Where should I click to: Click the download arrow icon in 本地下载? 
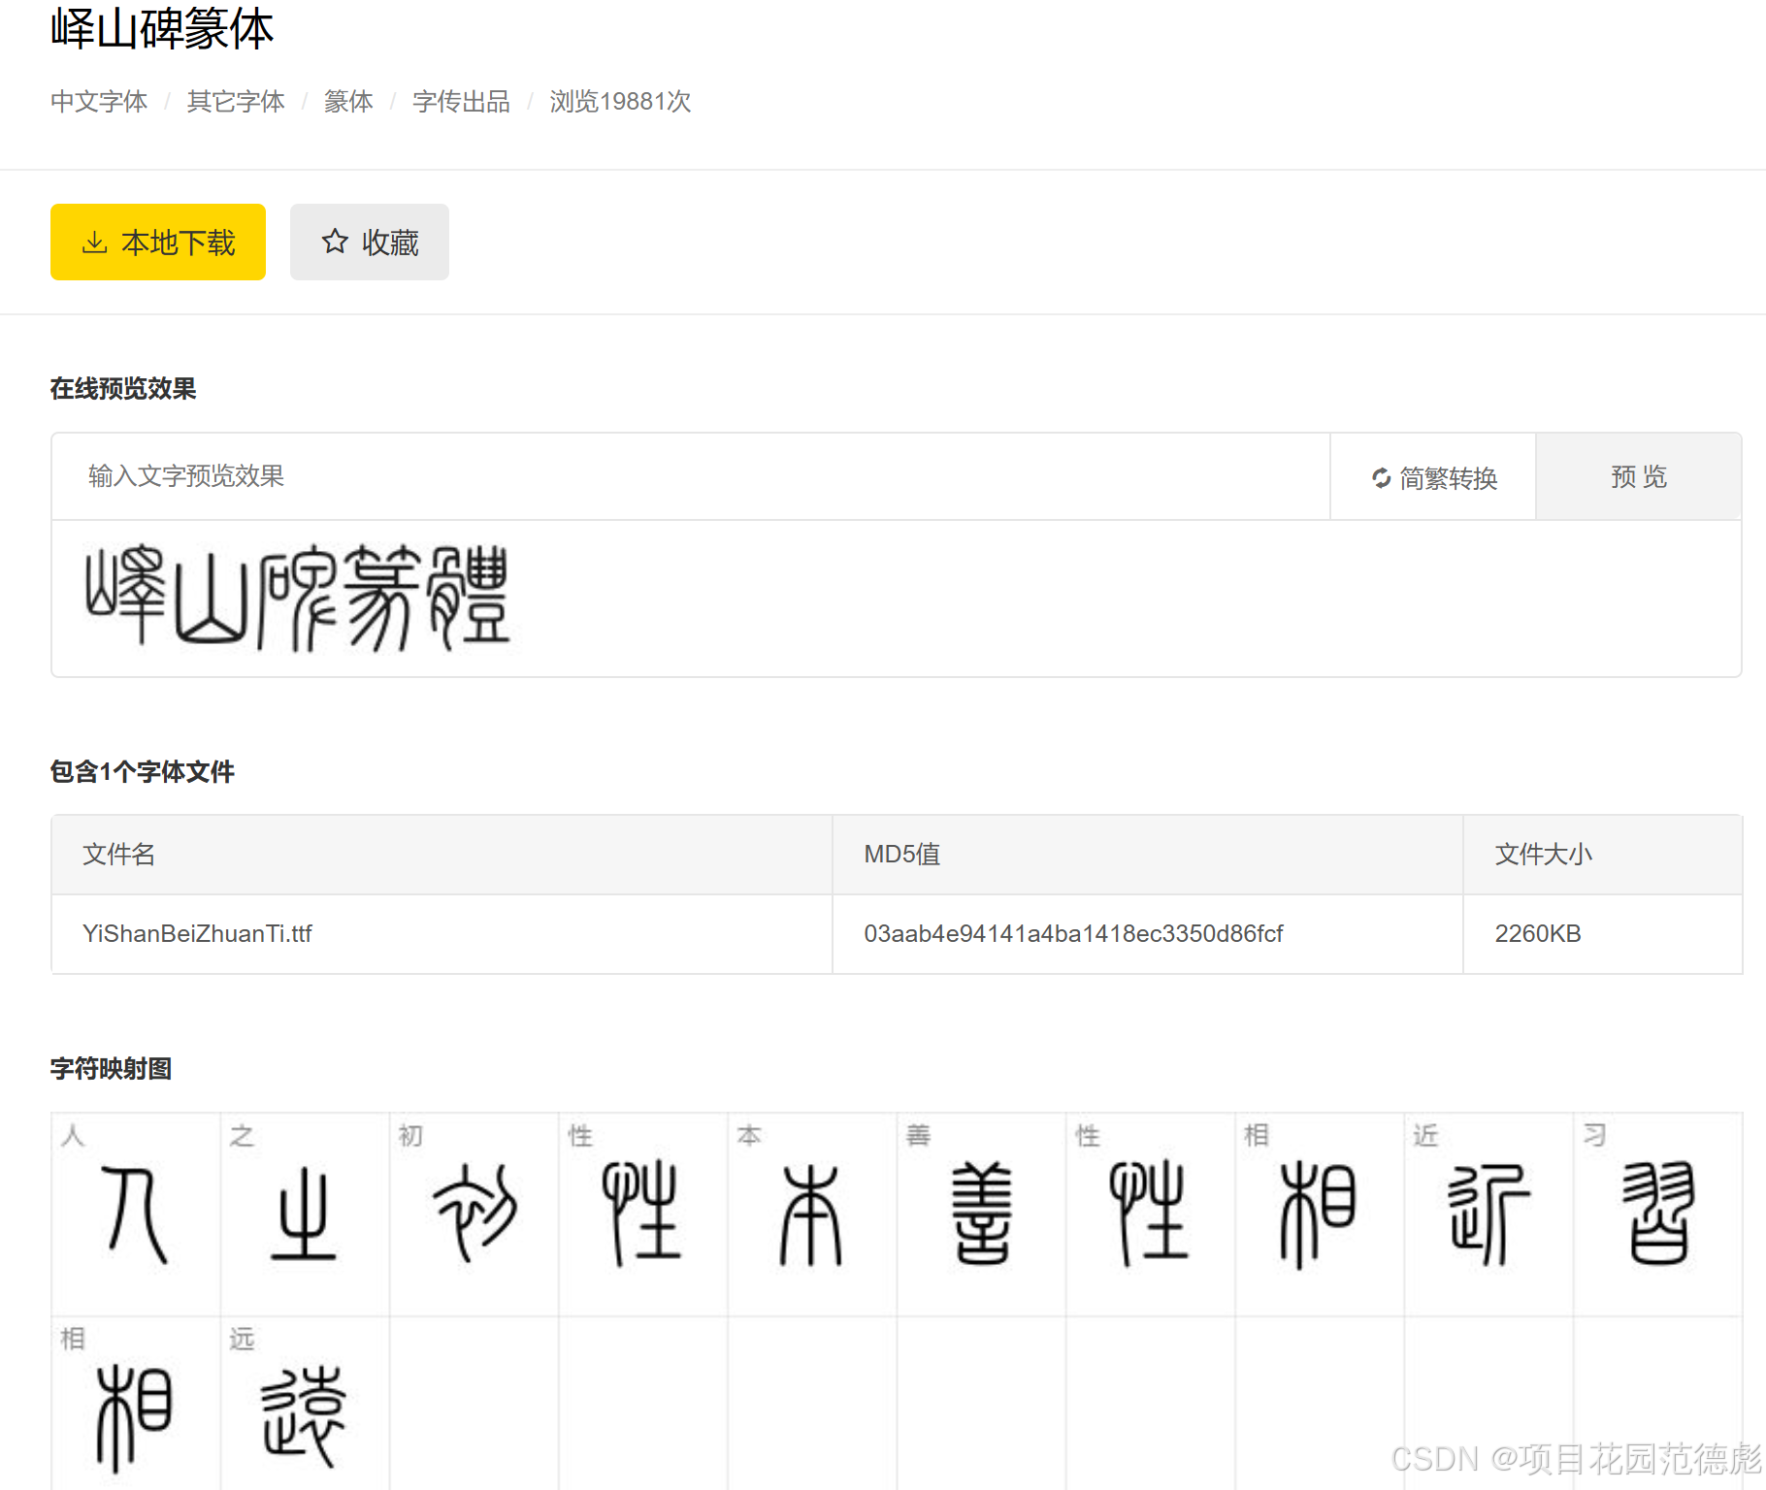click(94, 243)
